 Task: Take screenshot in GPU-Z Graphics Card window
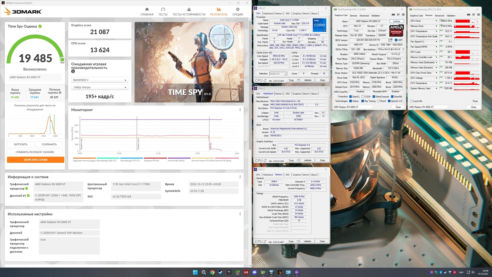pyautogui.click(x=393, y=15)
